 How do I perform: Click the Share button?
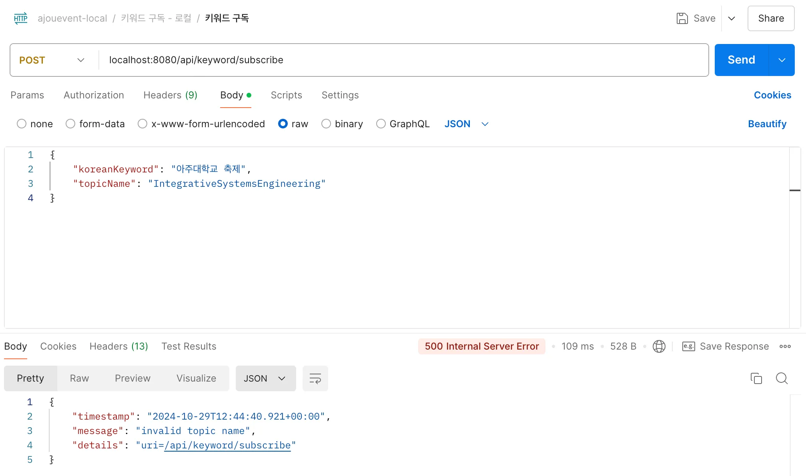(771, 18)
